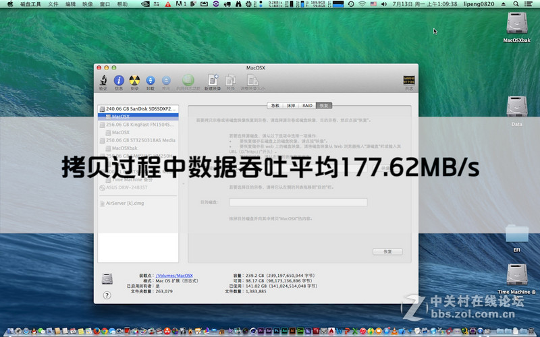Open the 窗口 menu
The height and width of the screenshot is (337, 540).
tap(105, 4)
